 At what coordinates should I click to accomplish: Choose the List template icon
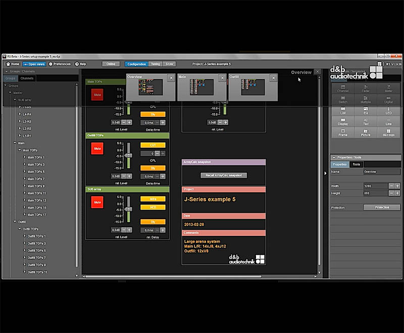[343, 111]
